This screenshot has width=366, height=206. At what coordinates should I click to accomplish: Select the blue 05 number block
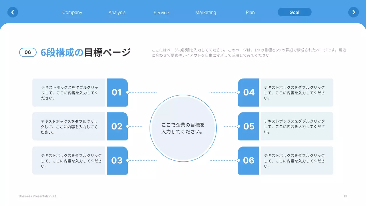[248, 126]
